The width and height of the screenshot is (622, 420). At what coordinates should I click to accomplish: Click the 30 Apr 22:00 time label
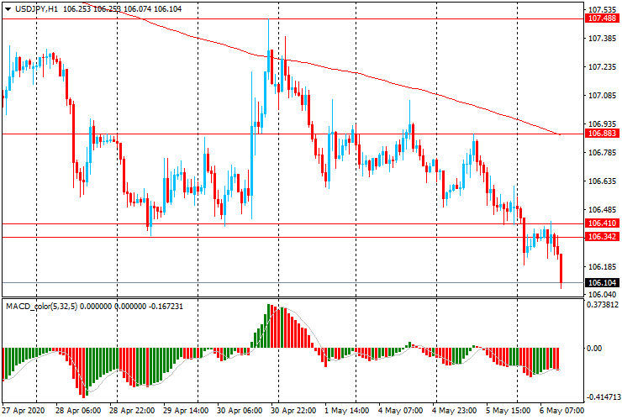(293, 410)
